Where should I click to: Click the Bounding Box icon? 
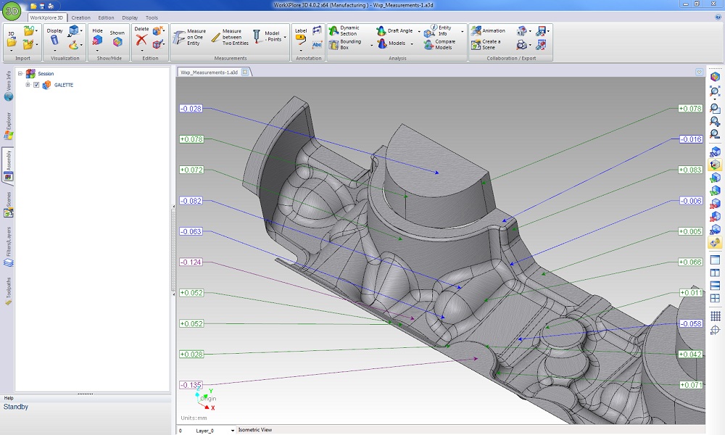tap(333, 44)
